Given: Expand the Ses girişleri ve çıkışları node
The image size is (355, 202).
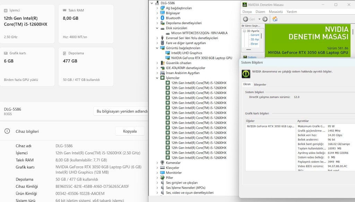Looking at the screenshot, I should [157, 183].
